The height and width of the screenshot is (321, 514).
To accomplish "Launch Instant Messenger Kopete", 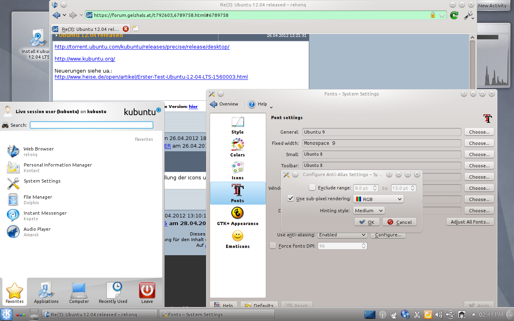I will (x=80, y=215).
